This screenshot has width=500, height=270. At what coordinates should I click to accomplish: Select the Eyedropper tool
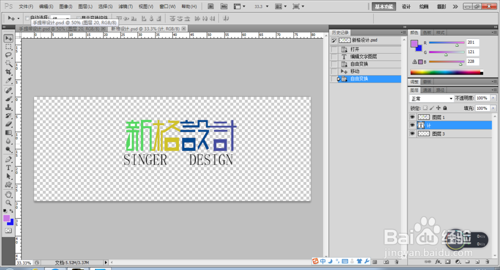[x=8, y=80]
